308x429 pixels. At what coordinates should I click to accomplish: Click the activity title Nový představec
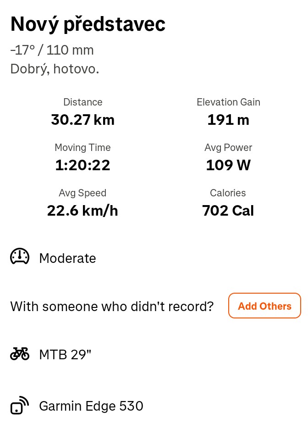(88, 24)
